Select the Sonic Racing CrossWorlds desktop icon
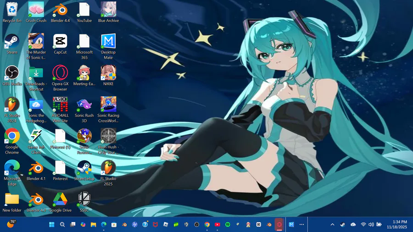The image size is (413, 232). [x=108, y=110]
